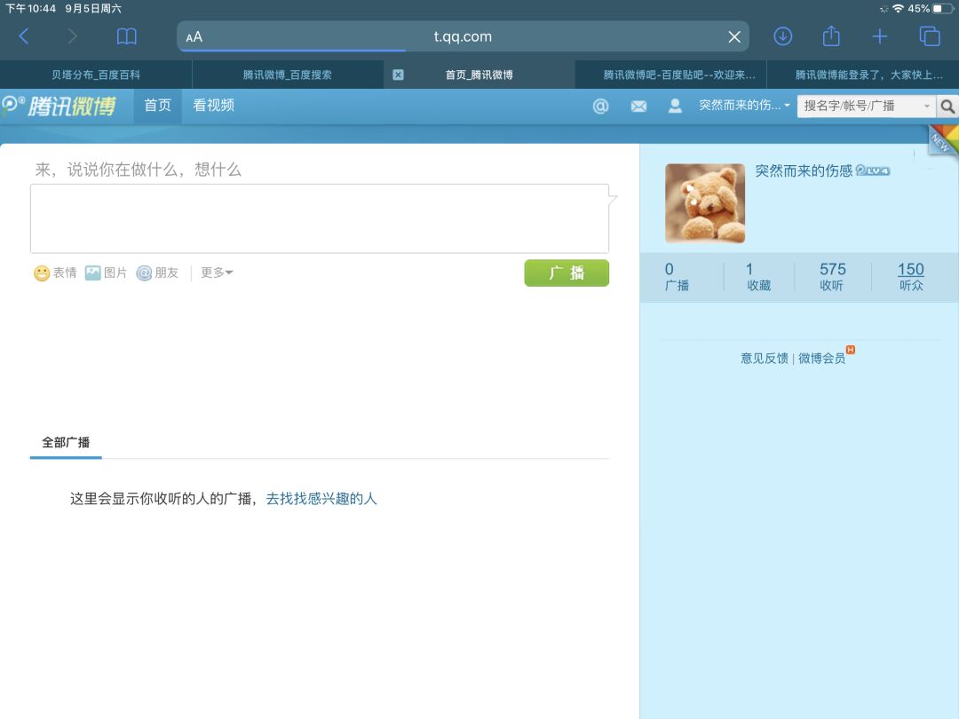
Task: Close the 首页_腾讯微博 tab
Action: [398, 75]
